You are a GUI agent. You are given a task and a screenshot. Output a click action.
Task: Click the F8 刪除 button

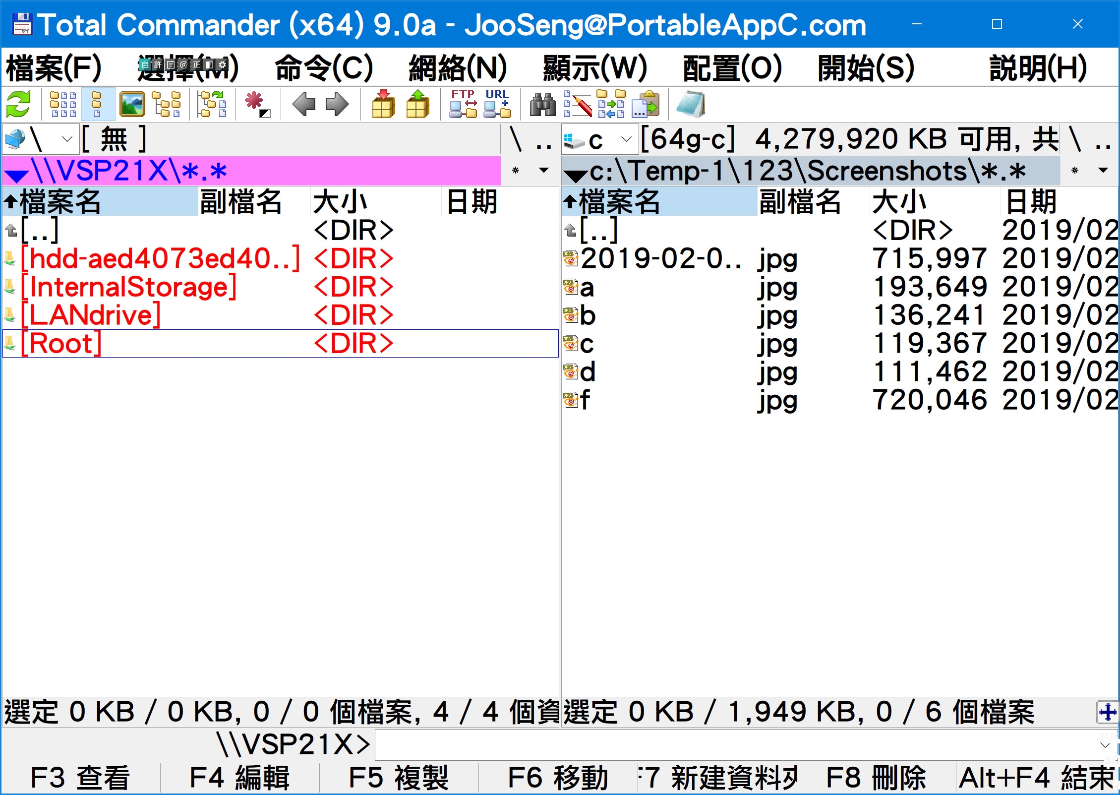tap(876, 778)
